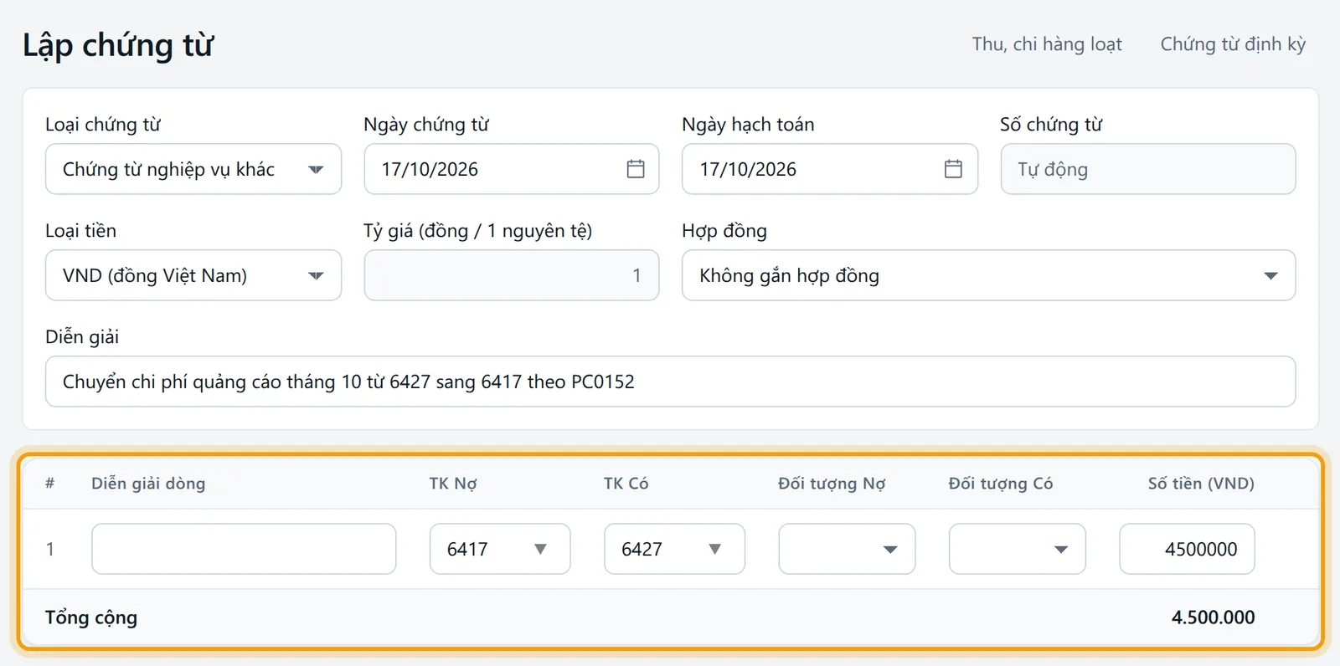1340x666 pixels.
Task: Click the Ngày chứng từ date text
Action: point(430,169)
